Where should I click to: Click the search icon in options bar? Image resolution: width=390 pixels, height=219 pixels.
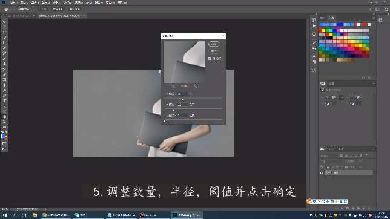(371, 9)
